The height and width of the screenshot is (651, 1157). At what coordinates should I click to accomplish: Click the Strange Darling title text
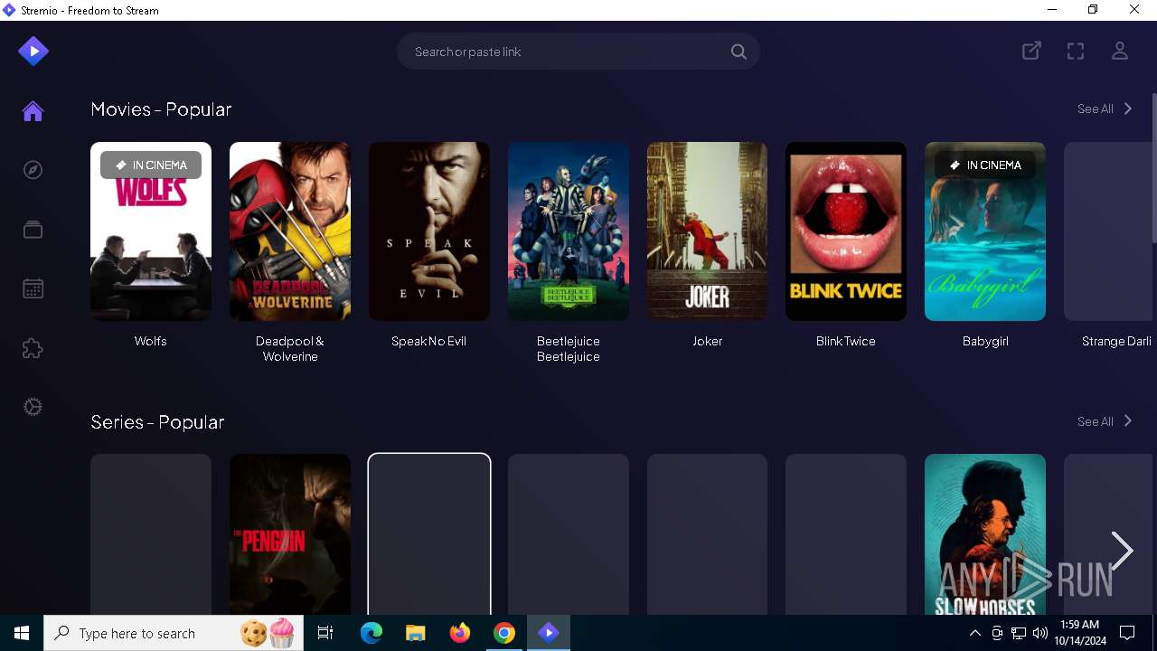pyautogui.click(x=1117, y=341)
